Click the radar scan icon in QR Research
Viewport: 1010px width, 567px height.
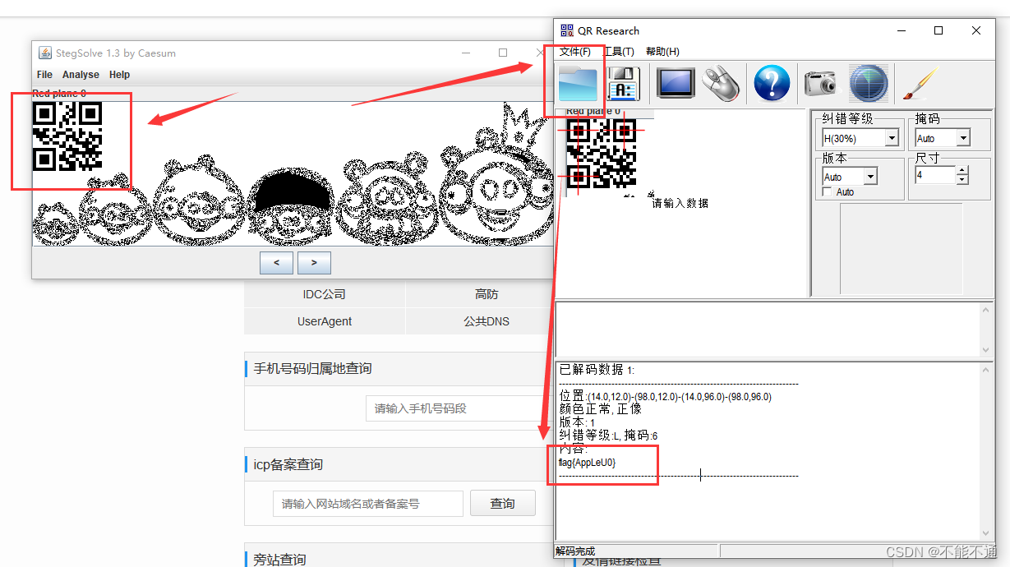(868, 84)
